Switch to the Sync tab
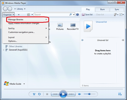 (117, 9)
